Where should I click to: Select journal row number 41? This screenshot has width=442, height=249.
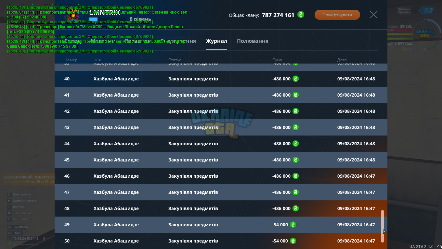pos(221,95)
